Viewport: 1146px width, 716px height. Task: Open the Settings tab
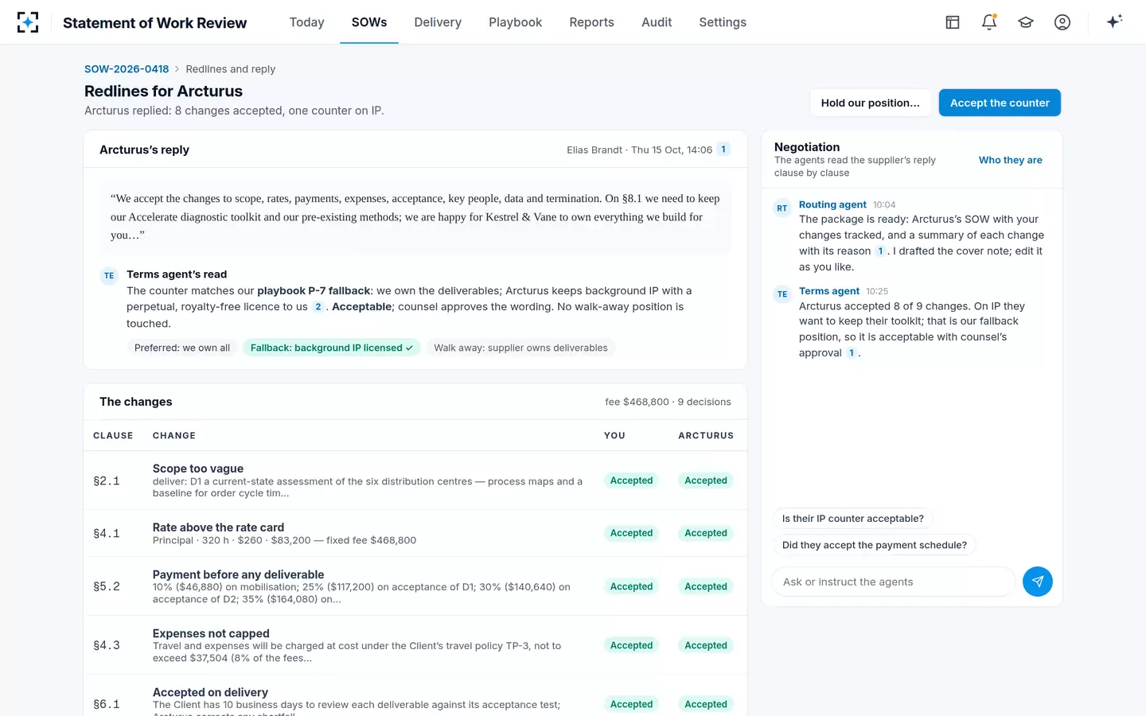[723, 22]
